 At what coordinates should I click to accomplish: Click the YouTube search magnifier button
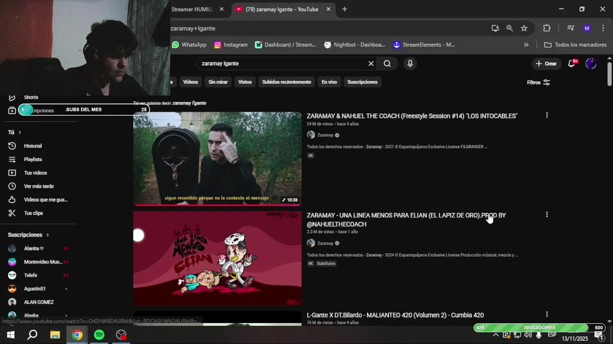387,64
